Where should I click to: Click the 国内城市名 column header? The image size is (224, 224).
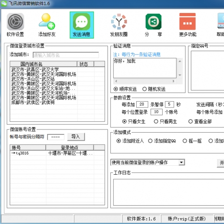[x=43, y=64]
